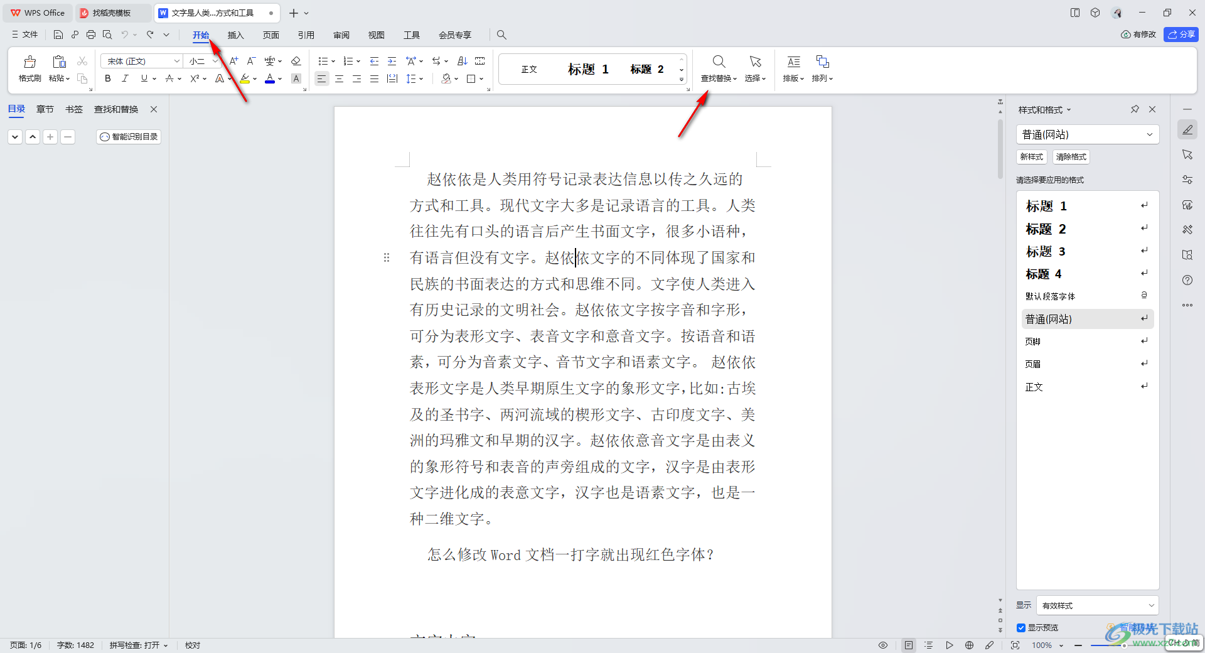Switch to Web layout globe icon
Viewport: 1205px width, 653px height.
969,645
